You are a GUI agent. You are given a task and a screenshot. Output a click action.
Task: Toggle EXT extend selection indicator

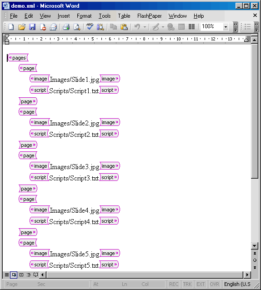click(201, 284)
